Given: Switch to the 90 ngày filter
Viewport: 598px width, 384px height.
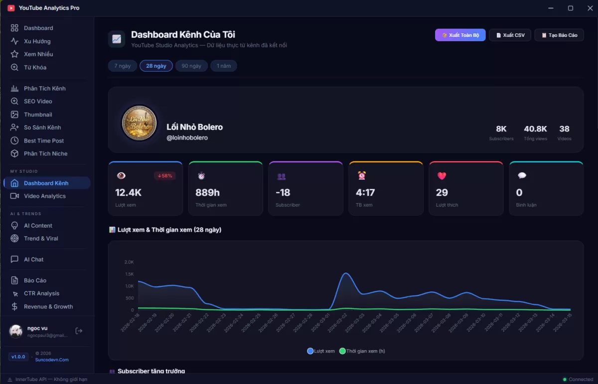Looking at the screenshot, I should point(191,65).
